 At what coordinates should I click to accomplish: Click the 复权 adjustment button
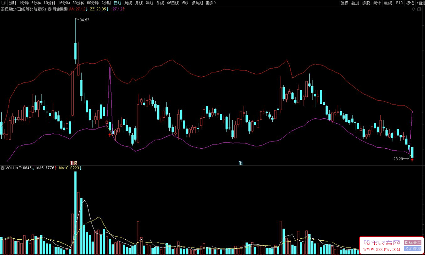(x=345, y=3)
